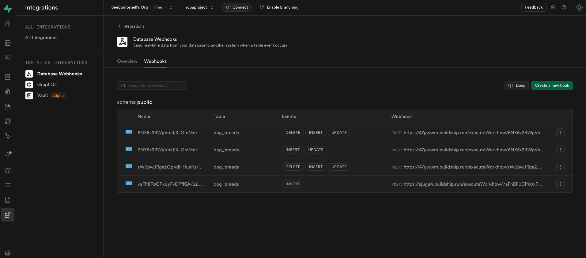Click the DELETE badge in sW6pwJRge2 row
The width and height of the screenshot is (586, 258).
point(293,167)
